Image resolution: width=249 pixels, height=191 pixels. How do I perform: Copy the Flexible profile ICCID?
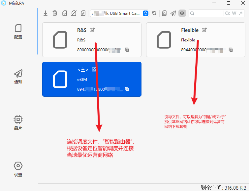(231, 50)
